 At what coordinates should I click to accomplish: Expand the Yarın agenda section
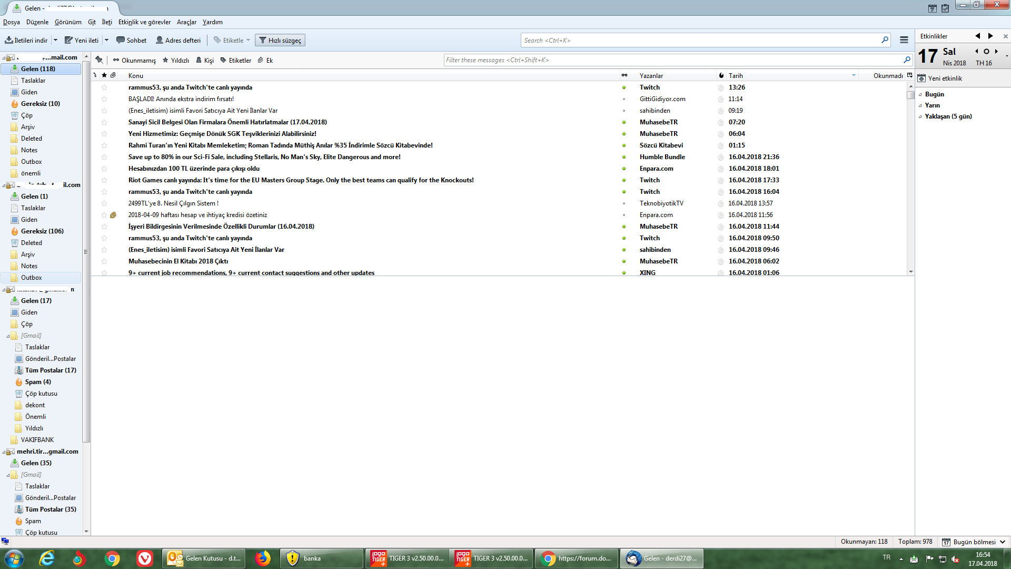920,105
